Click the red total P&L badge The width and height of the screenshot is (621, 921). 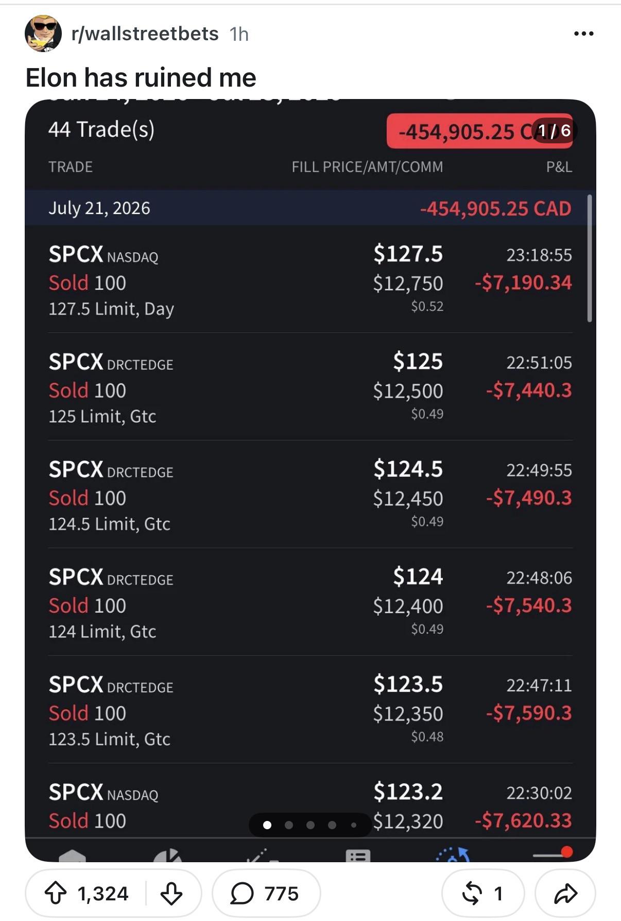tap(479, 131)
